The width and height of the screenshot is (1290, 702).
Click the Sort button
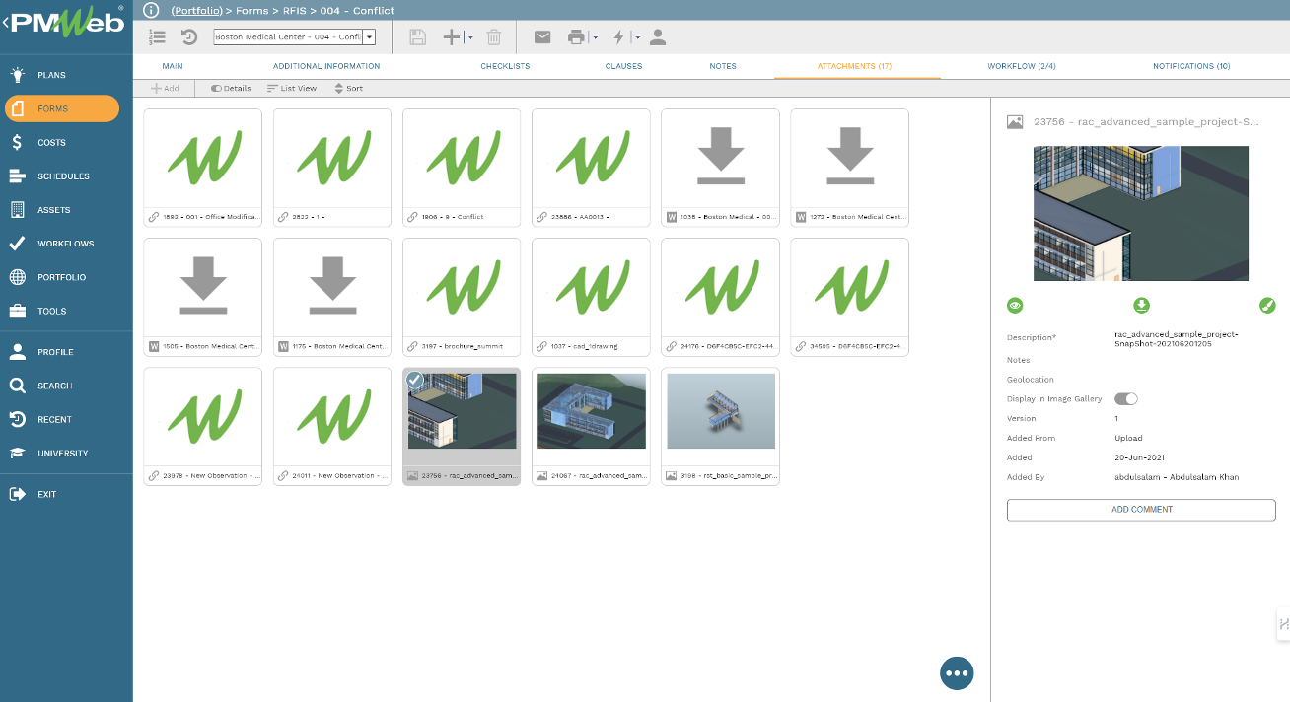point(348,89)
